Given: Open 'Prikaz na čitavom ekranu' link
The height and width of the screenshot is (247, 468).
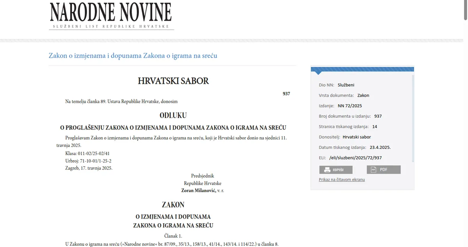Looking at the screenshot, I should click(342, 180).
